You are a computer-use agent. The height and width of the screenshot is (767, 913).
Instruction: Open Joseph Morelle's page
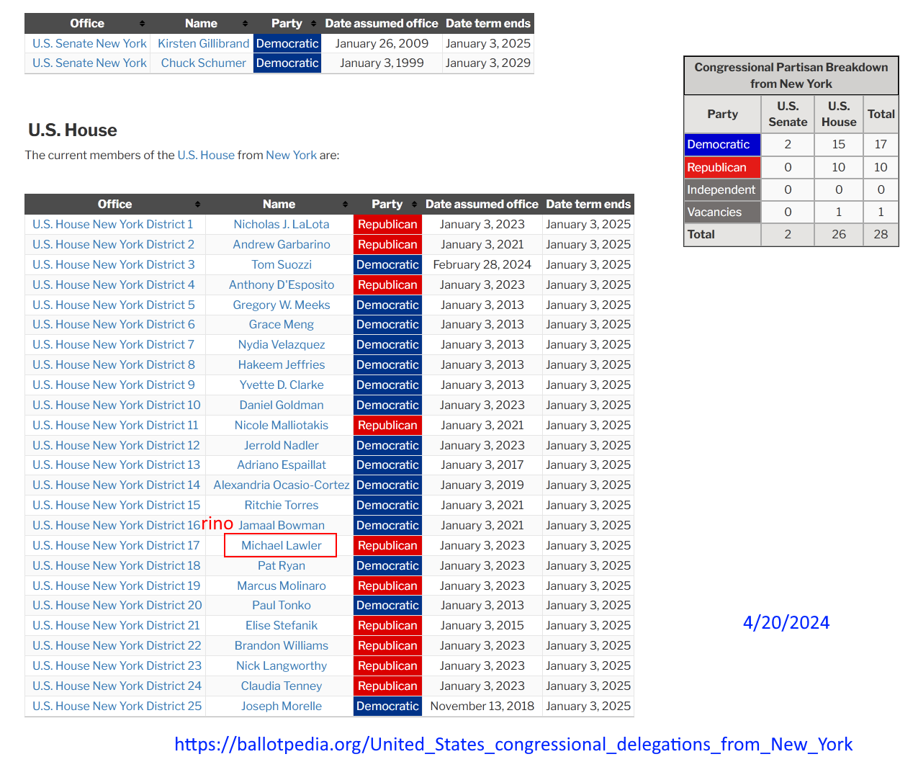tap(282, 707)
